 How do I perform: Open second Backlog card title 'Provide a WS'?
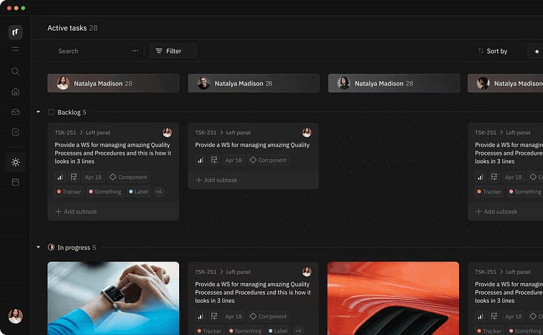pos(252,145)
